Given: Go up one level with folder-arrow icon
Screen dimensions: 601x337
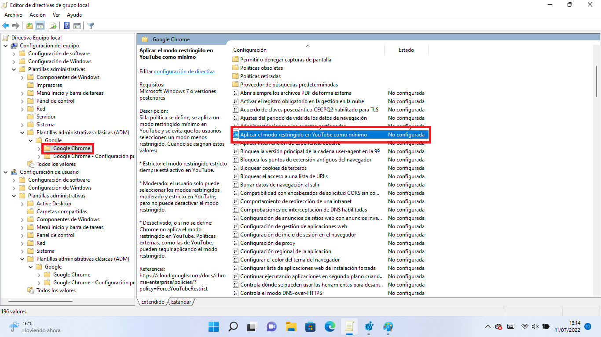Looking at the screenshot, I should (x=29, y=26).
